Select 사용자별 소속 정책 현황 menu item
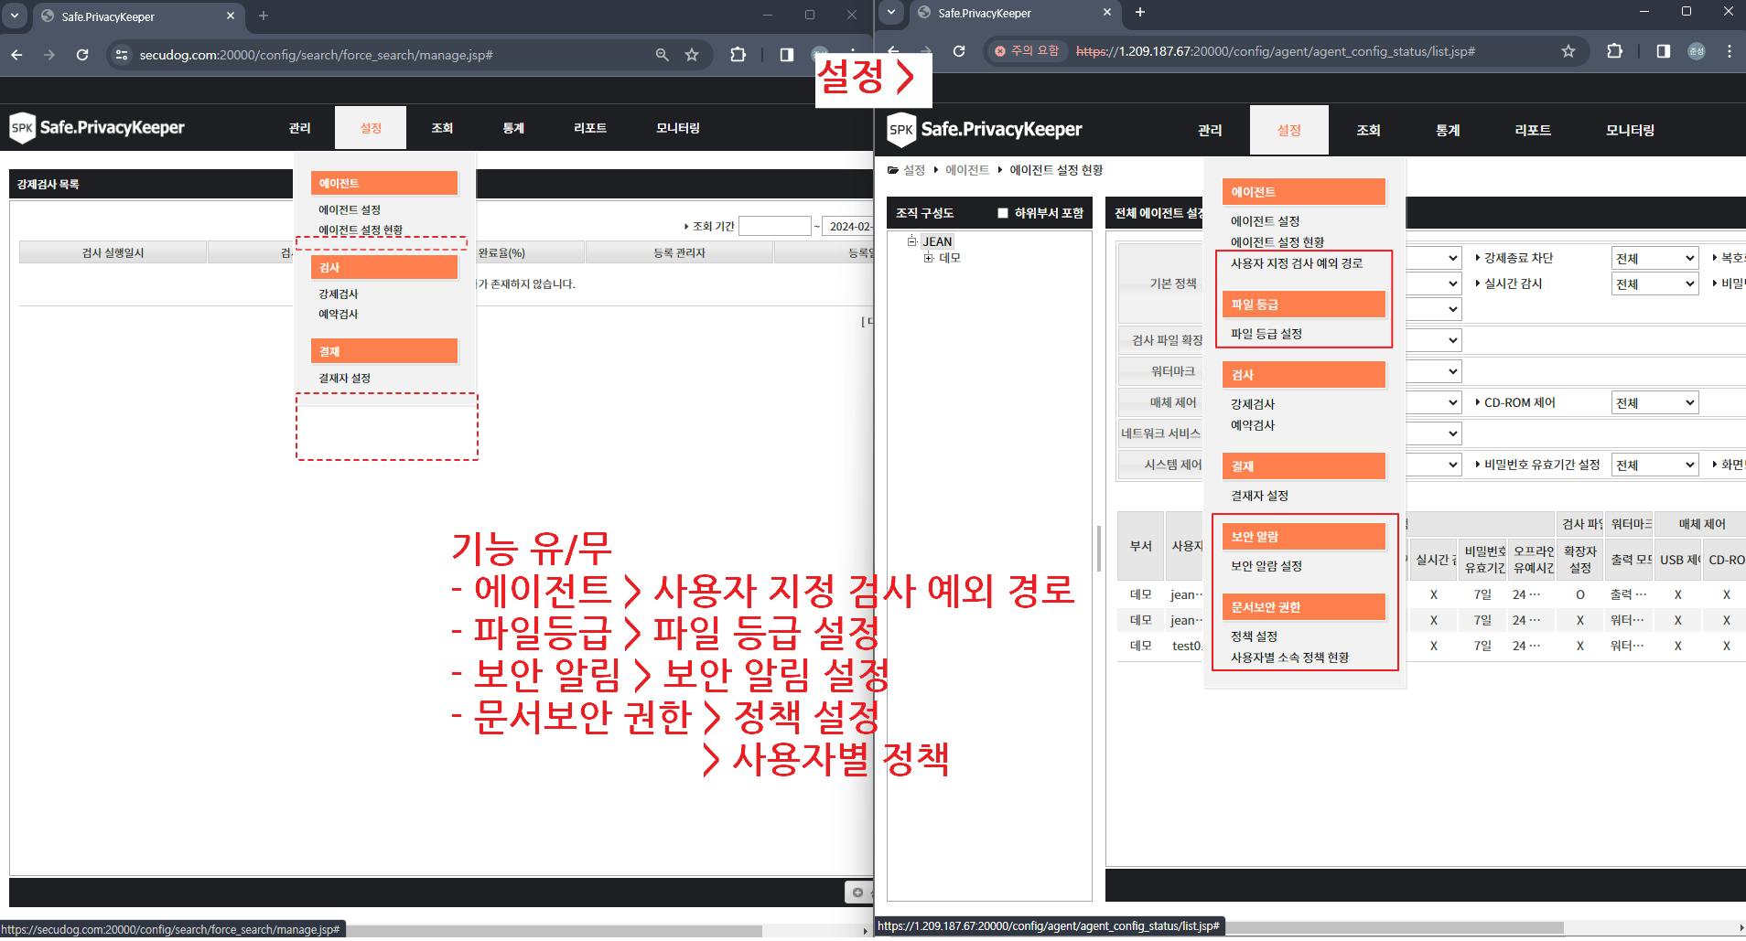The height and width of the screenshot is (941, 1746). pyautogui.click(x=1289, y=658)
